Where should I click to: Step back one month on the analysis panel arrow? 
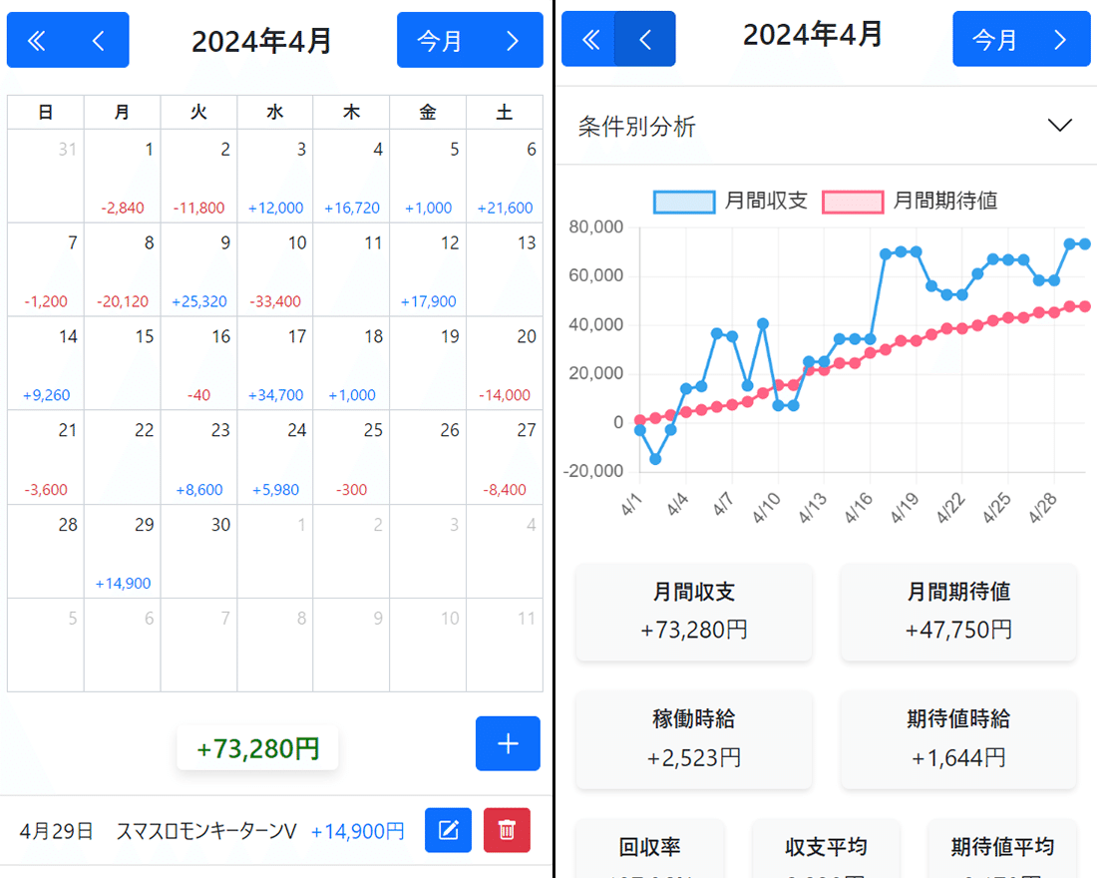pos(646,38)
